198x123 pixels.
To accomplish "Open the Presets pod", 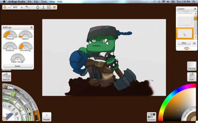I will click(47, 117).
